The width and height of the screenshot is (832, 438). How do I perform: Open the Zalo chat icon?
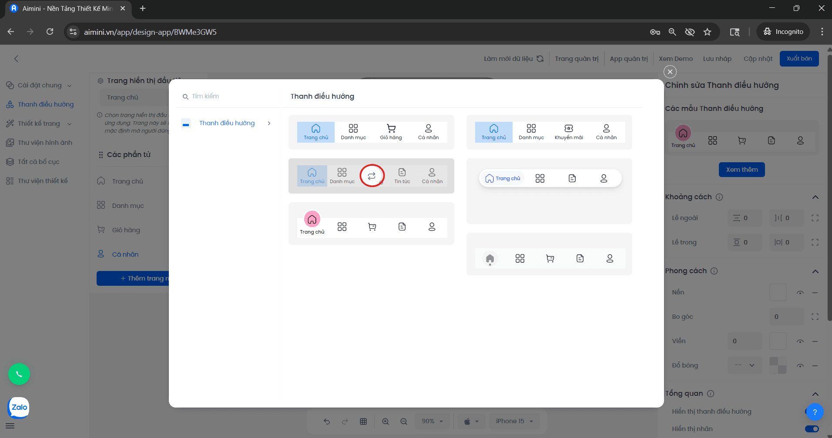19,408
